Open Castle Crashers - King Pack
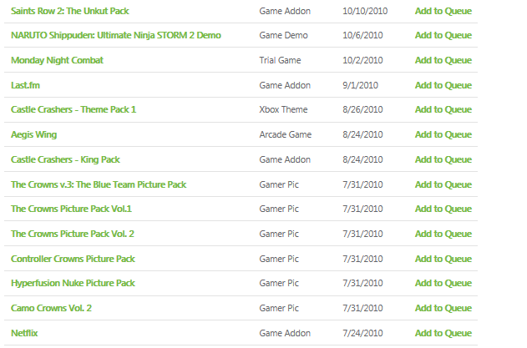Screen dimensions: 527x348 [x=65, y=159]
